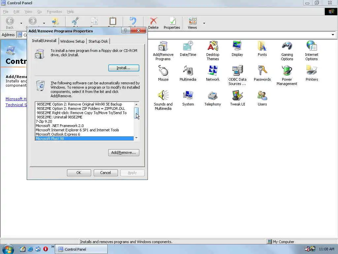Open the Add/Remove Programs control panel icon

(163, 51)
